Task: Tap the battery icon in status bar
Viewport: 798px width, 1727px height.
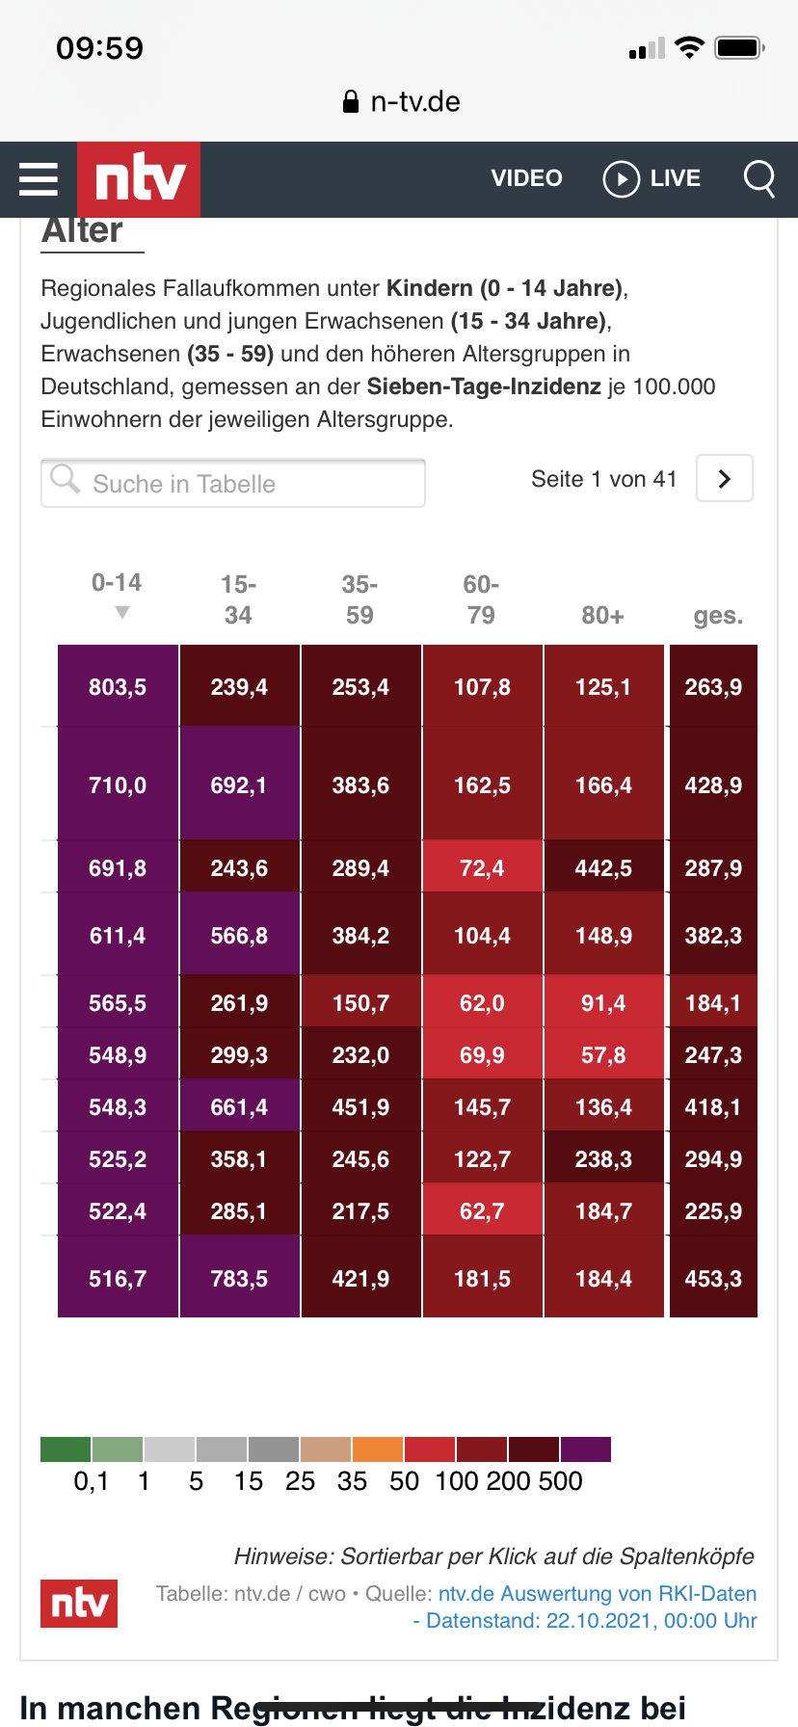Action: (x=739, y=47)
